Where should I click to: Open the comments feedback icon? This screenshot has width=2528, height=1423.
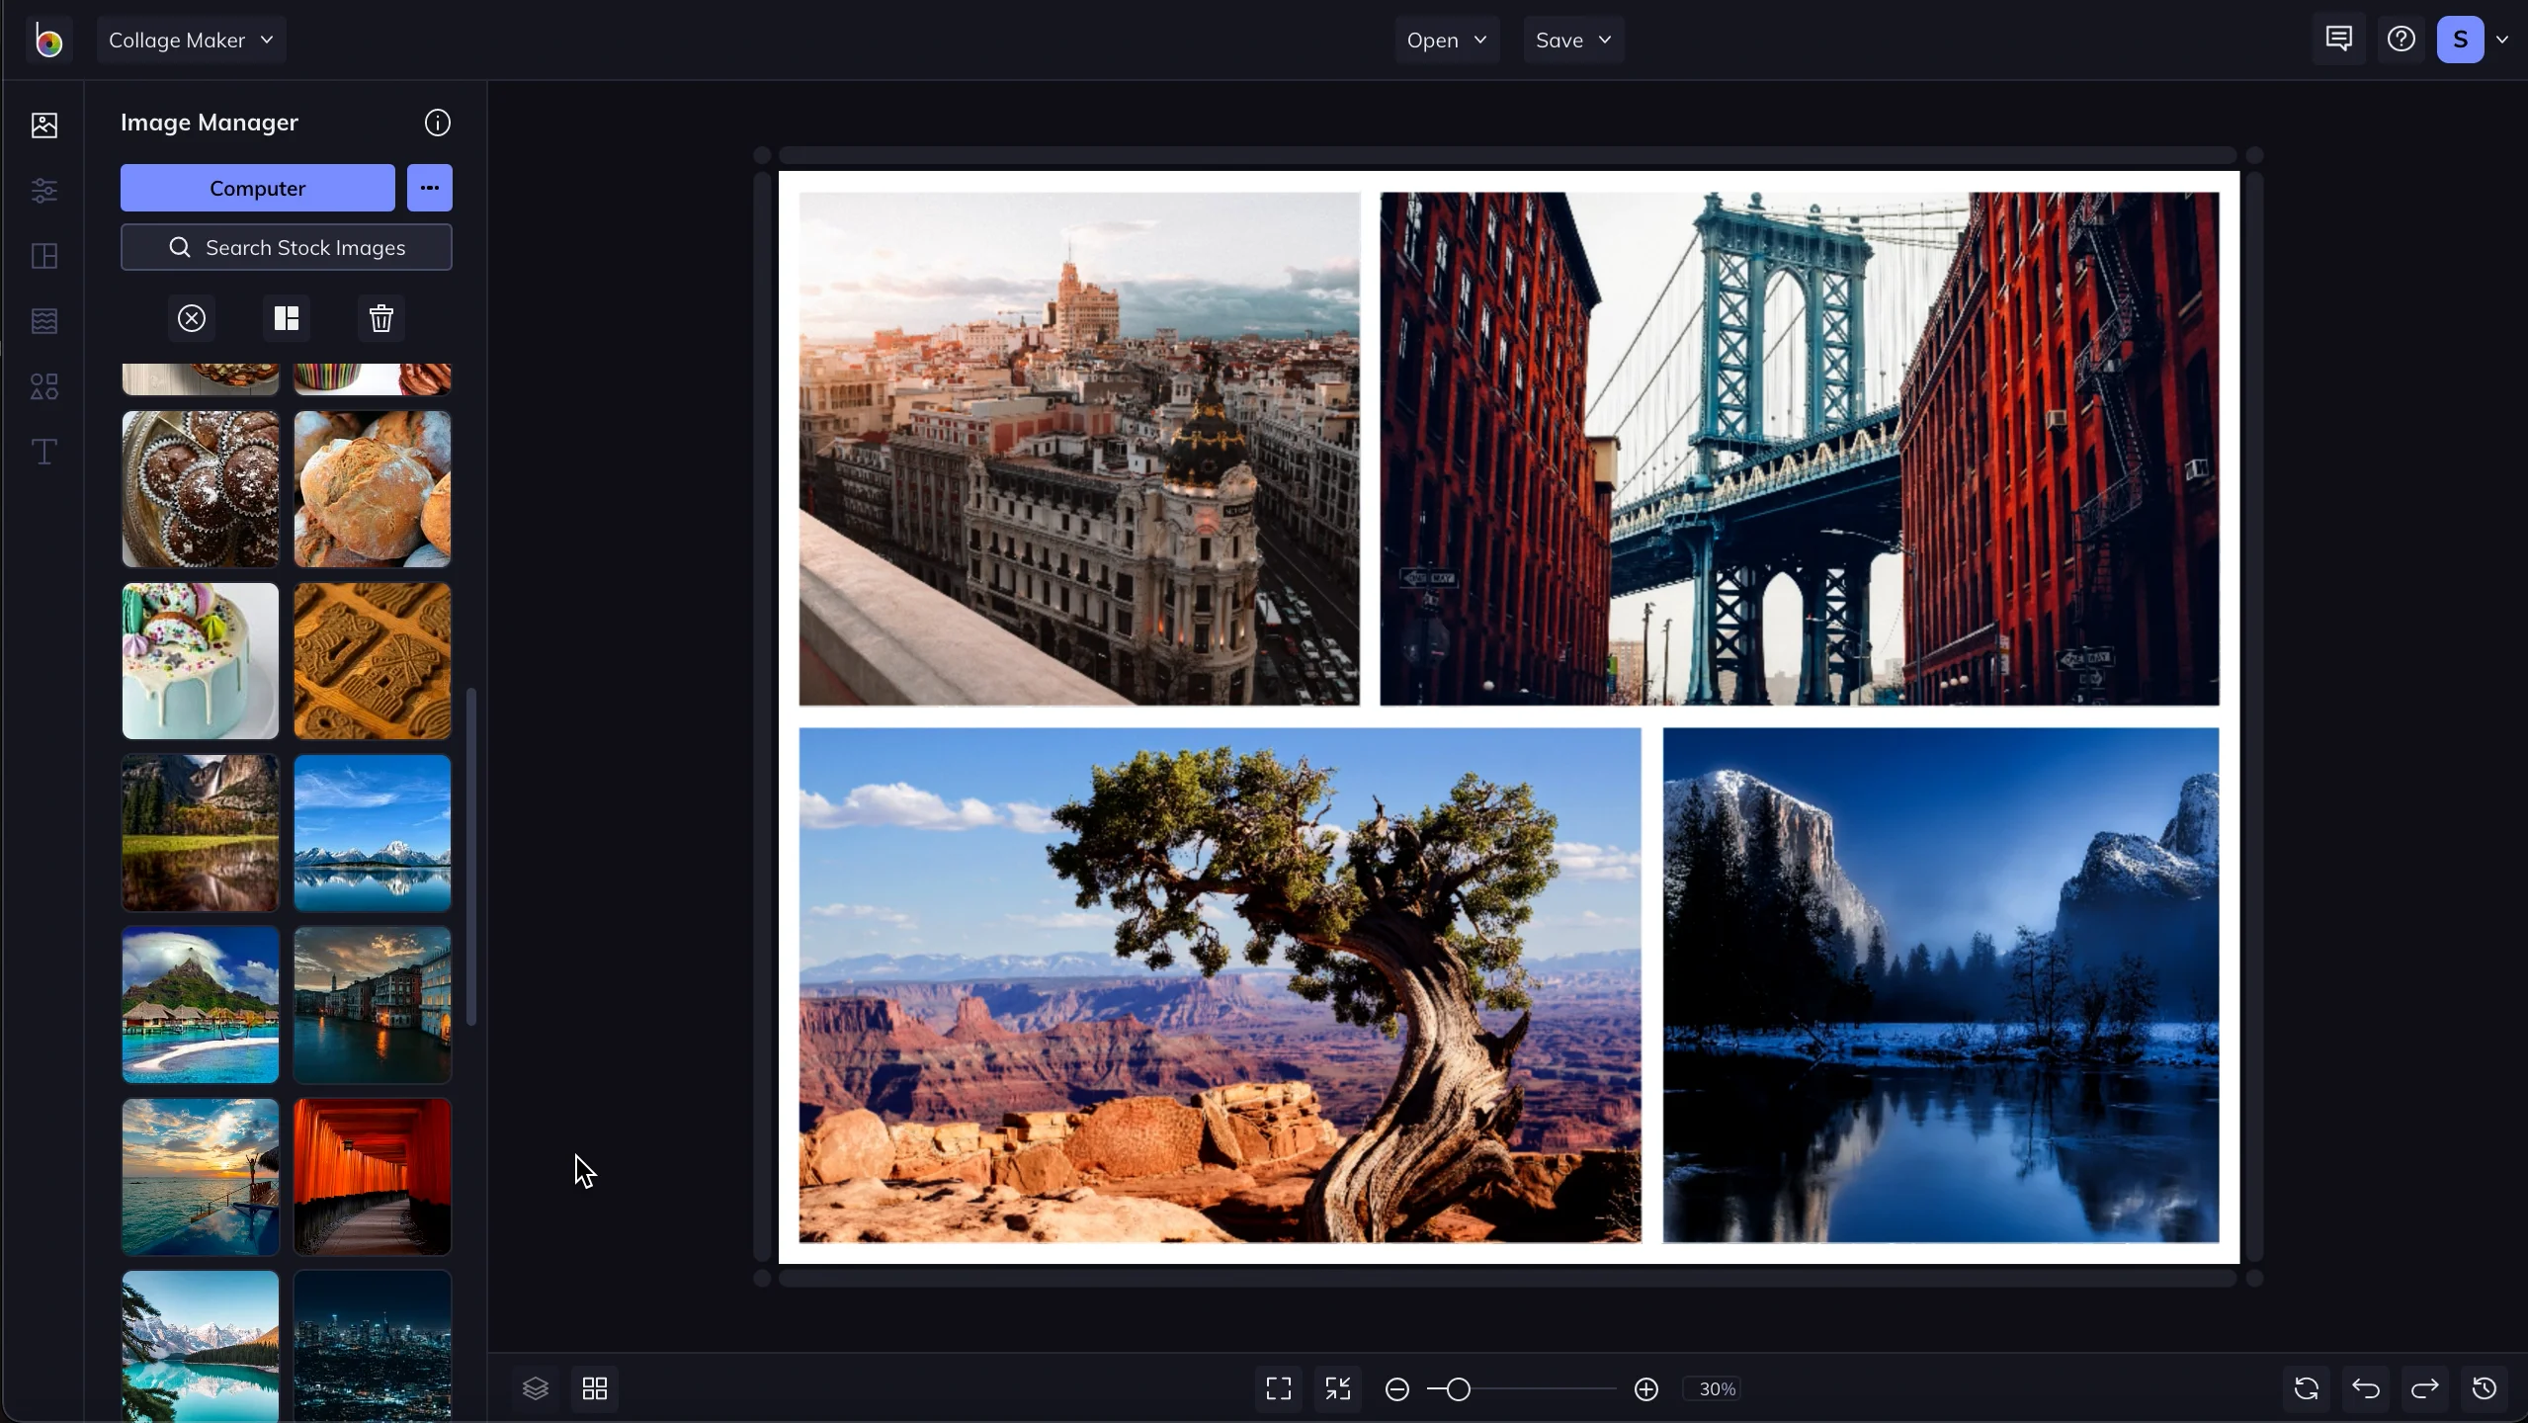coord(2338,40)
